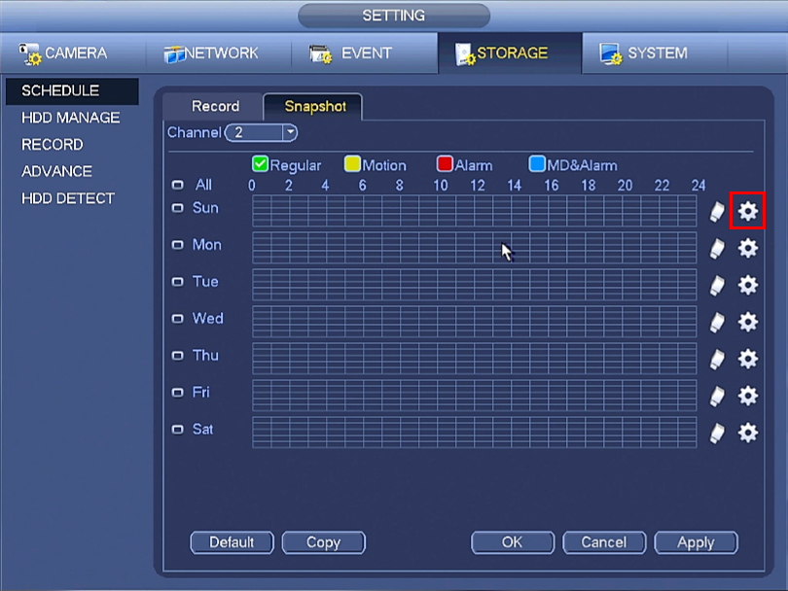Switch to the Record tab
This screenshot has height=591, width=788.
215,107
